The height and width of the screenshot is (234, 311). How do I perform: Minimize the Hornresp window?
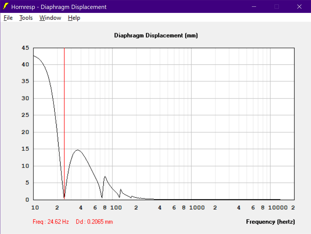coord(254,6)
